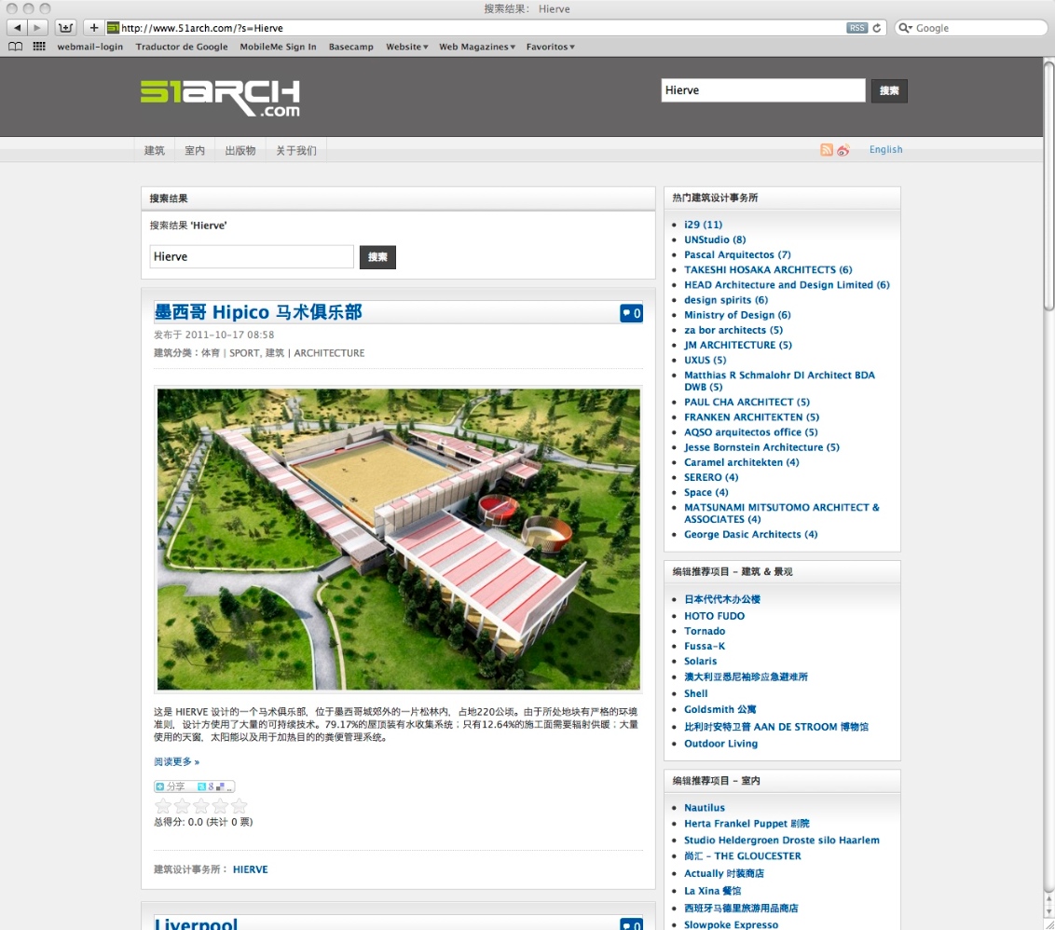This screenshot has height=930, width=1055.
Task: Open FRANKEN ARCHITEKTEN (5) link
Action: pos(751,417)
